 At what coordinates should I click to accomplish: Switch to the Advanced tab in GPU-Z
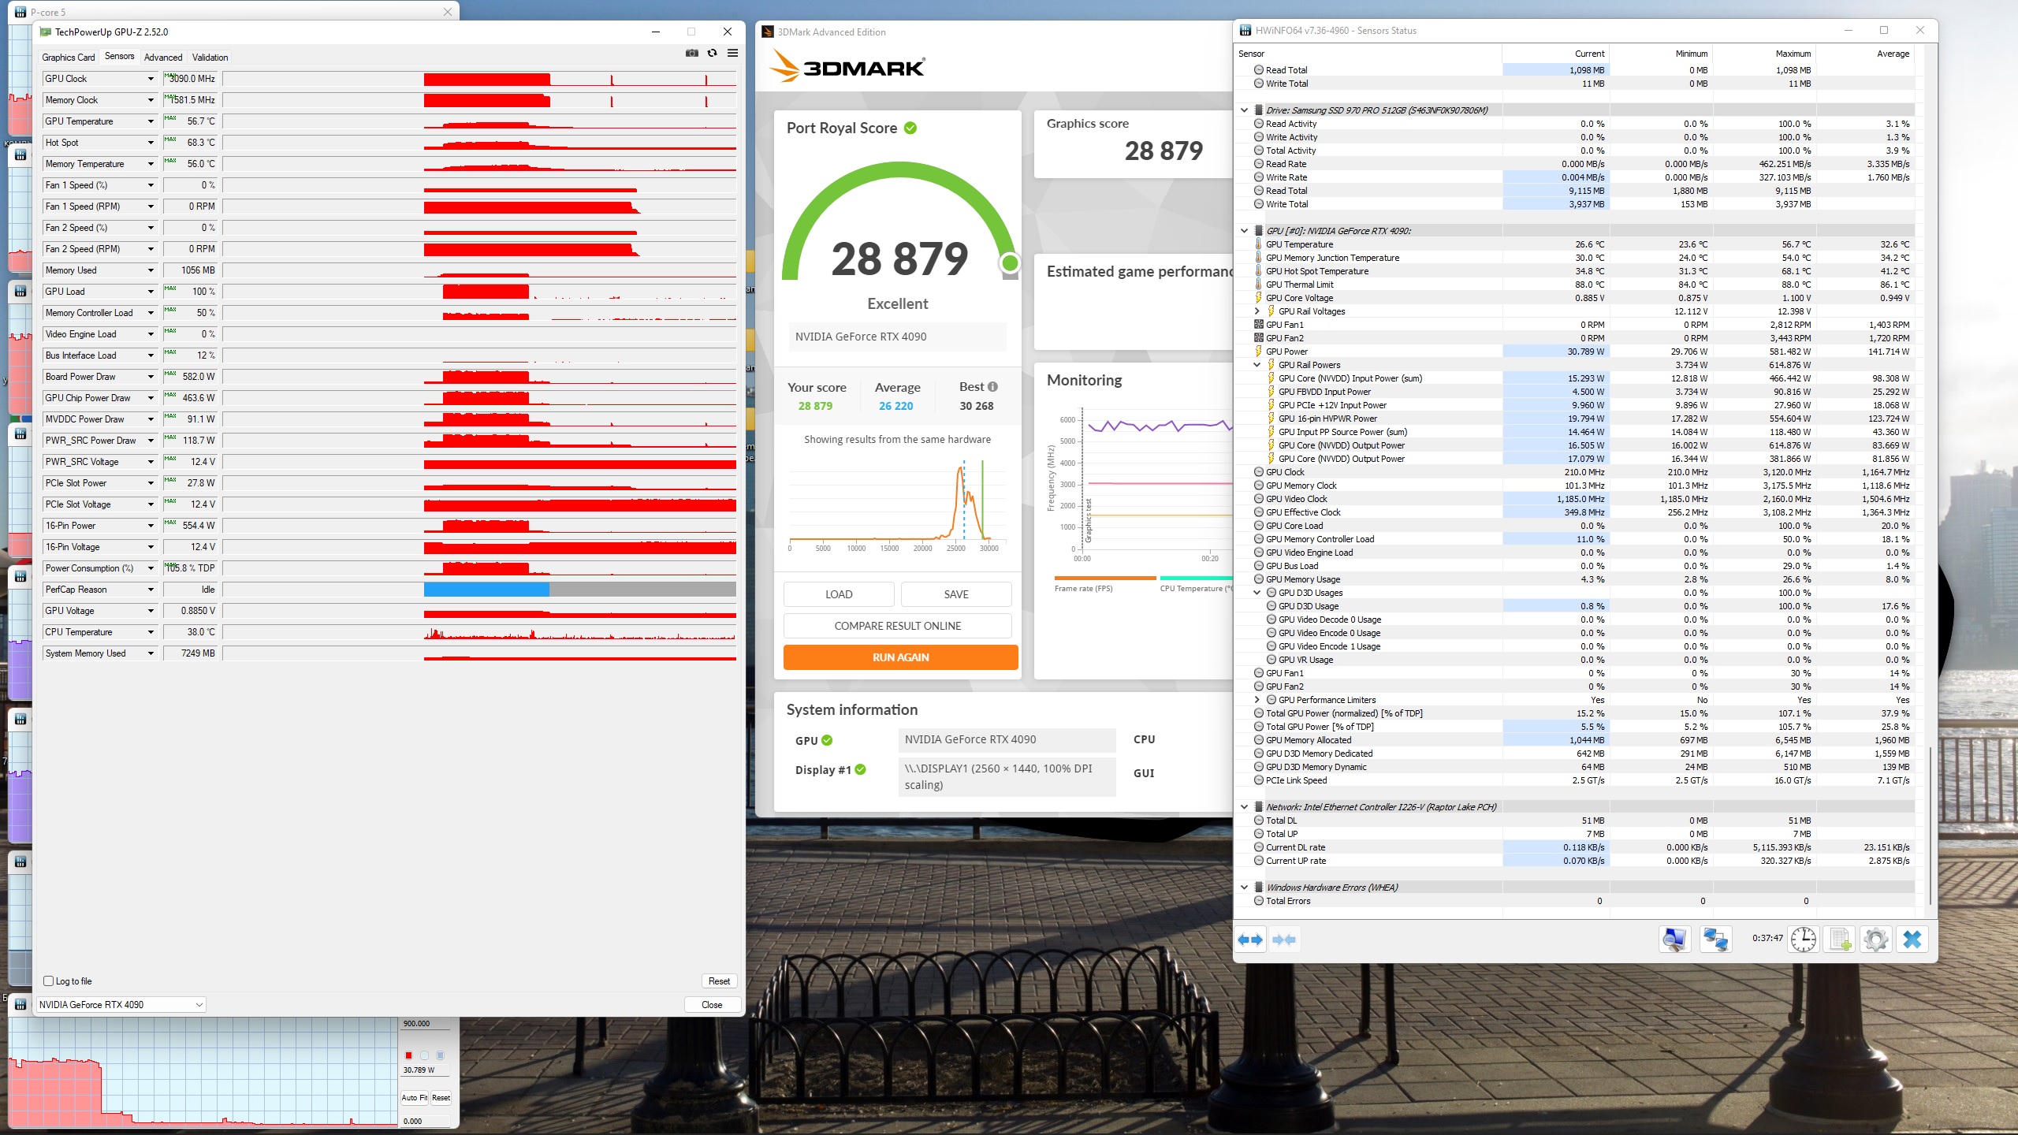[163, 58]
